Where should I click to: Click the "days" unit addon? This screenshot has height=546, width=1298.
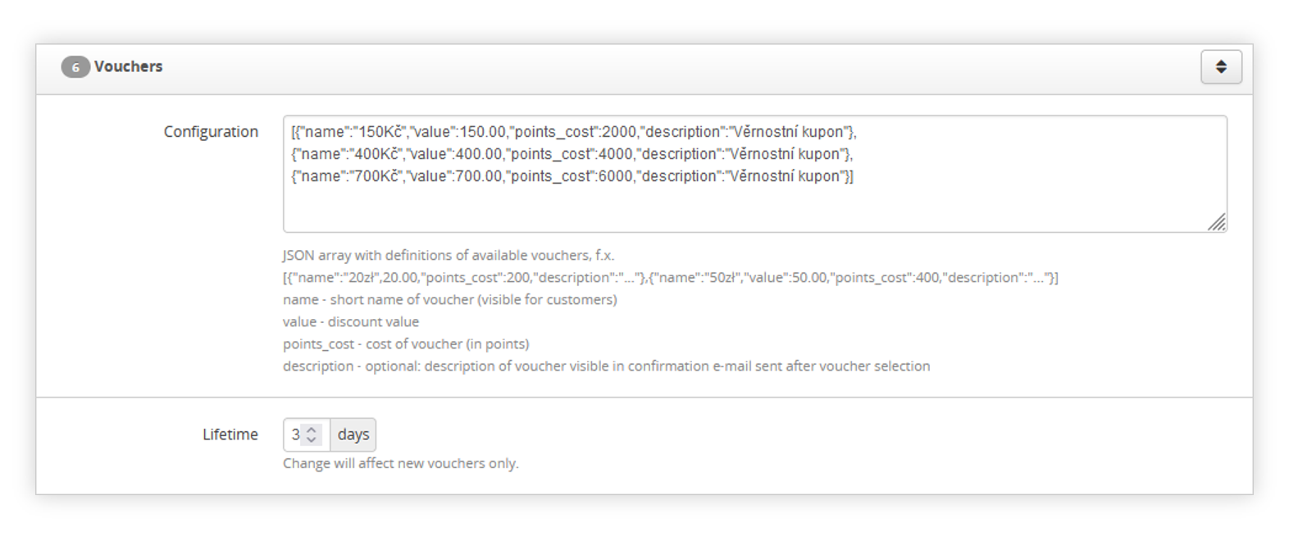pyautogui.click(x=353, y=435)
